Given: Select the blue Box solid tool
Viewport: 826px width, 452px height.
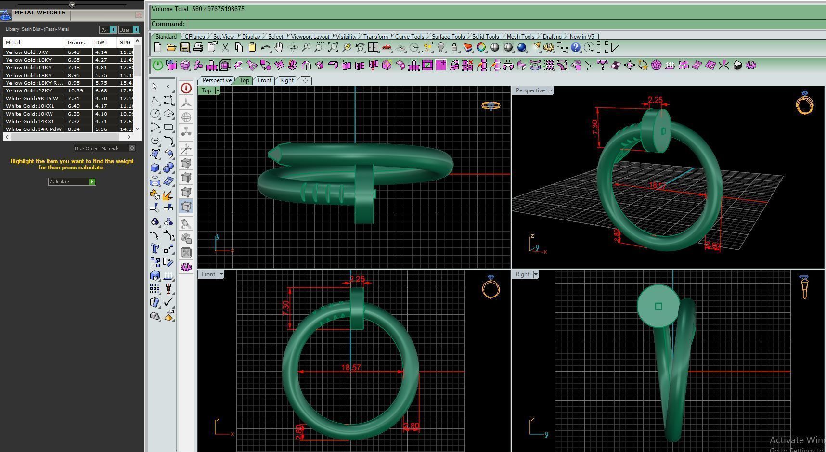Looking at the screenshot, I should pos(155,168).
